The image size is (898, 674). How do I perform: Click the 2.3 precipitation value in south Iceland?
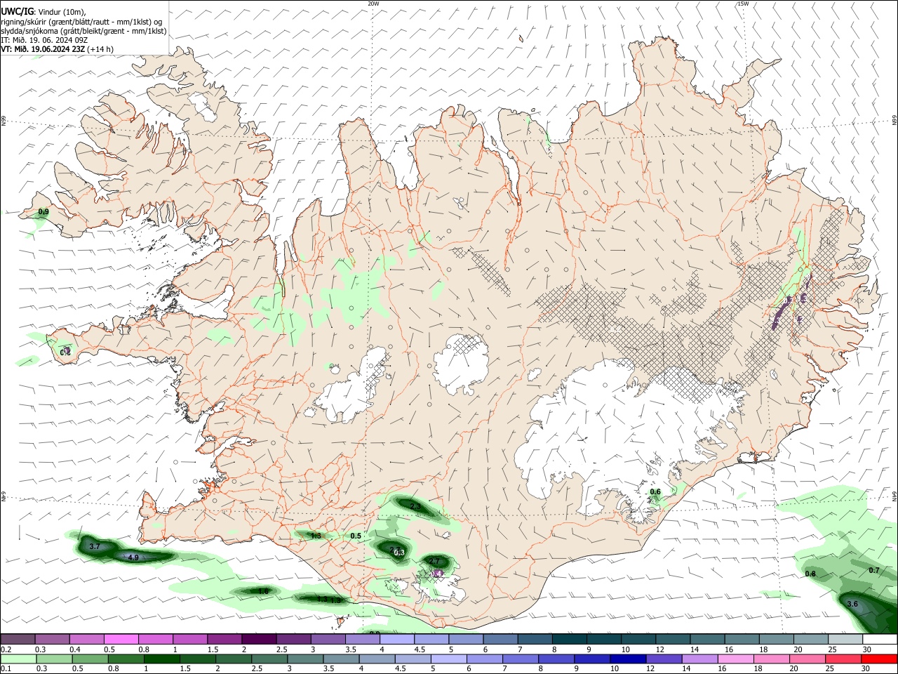tap(415, 506)
